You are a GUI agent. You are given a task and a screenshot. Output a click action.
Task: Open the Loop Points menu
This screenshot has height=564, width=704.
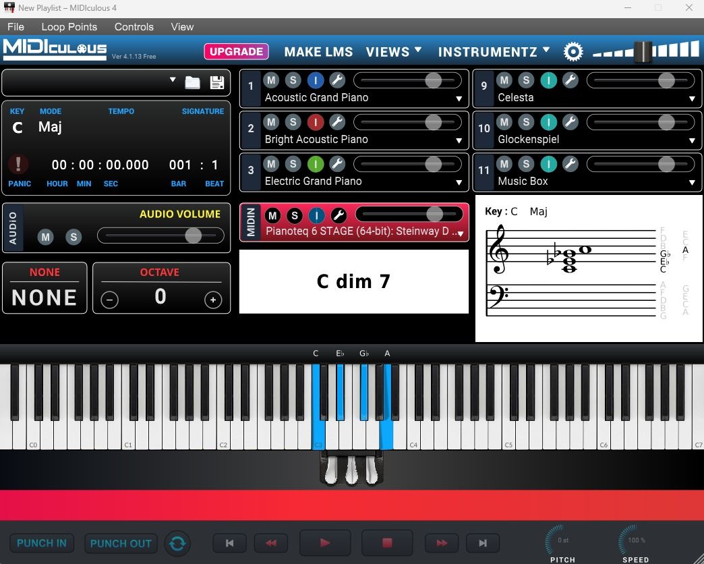point(69,27)
